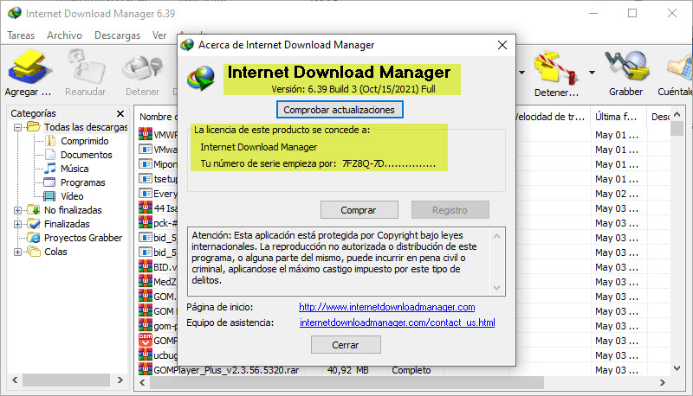Click download list horizontal scroll left arrow

tap(142, 382)
